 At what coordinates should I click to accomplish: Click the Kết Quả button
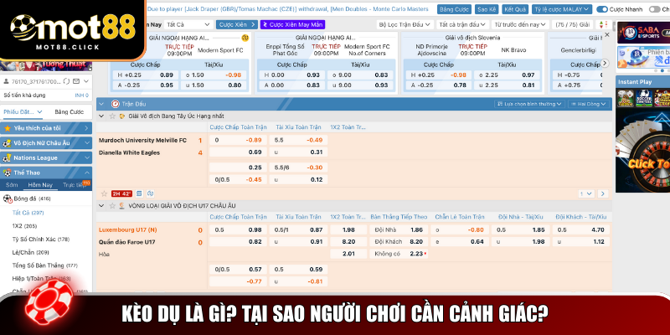tap(514, 9)
